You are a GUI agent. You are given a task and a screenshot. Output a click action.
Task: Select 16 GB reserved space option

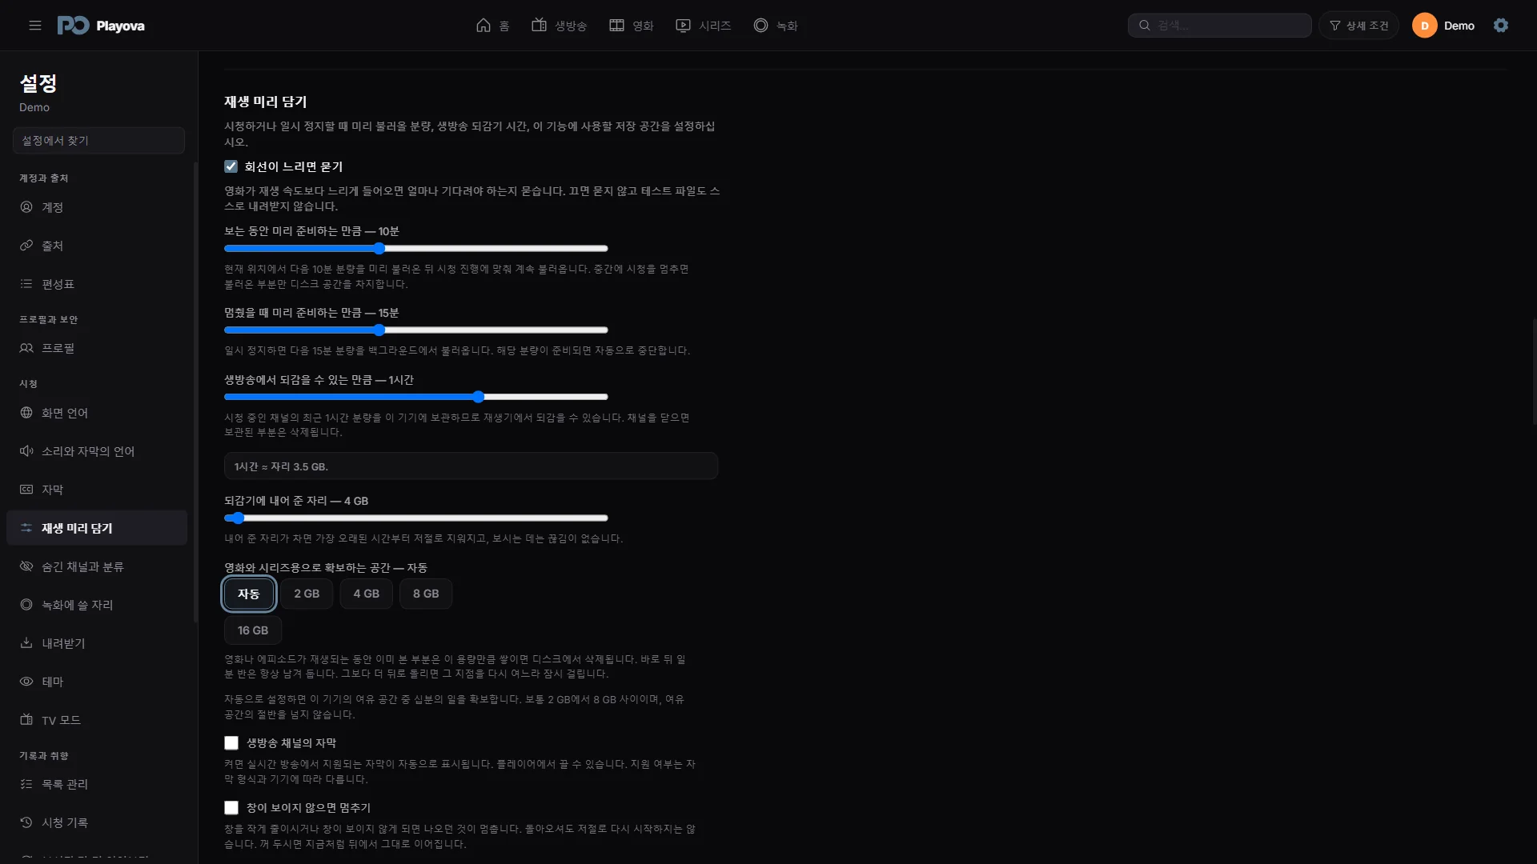[x=253, y=630]
